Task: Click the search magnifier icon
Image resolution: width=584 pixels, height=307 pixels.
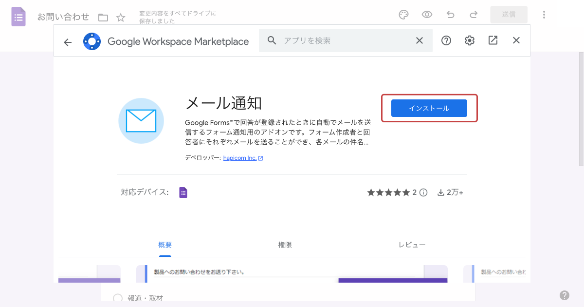Action: 272,40
